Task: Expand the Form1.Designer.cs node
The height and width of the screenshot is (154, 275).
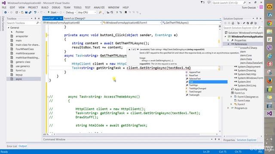Action: [x=231, y=97]
